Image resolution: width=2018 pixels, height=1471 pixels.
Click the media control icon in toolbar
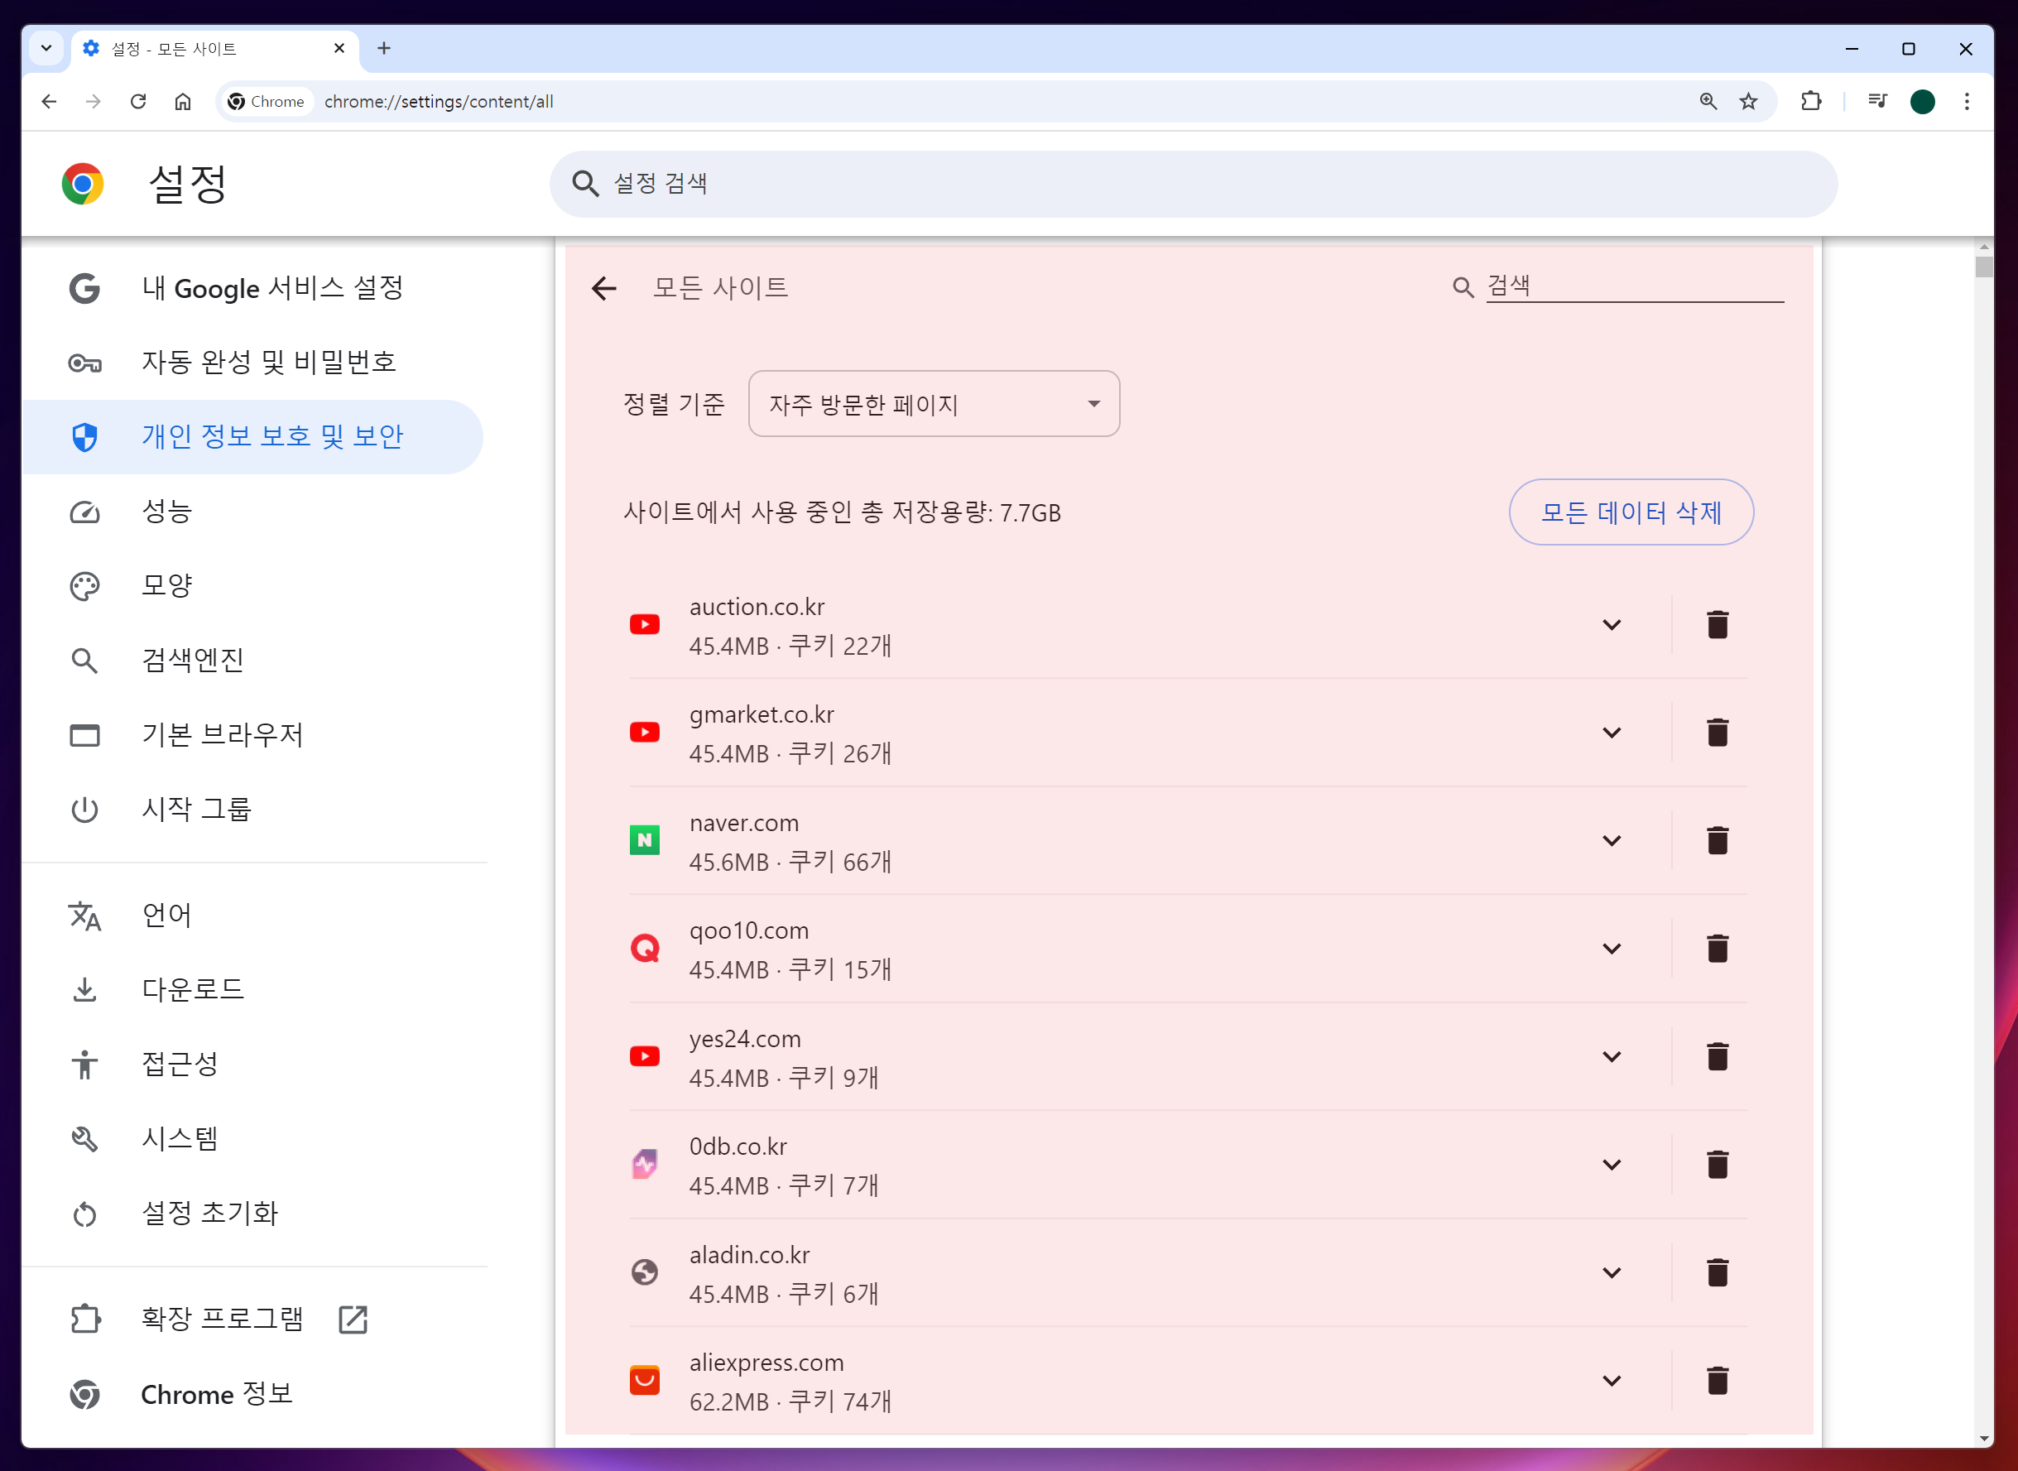(x=1877, y=102)
